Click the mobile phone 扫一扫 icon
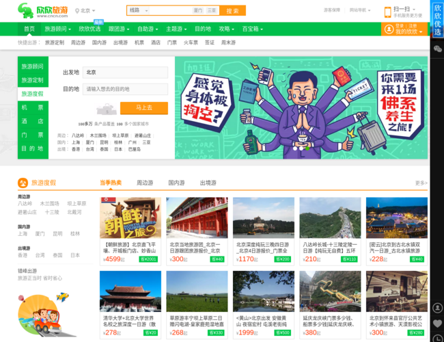 [x=388, y=12]
